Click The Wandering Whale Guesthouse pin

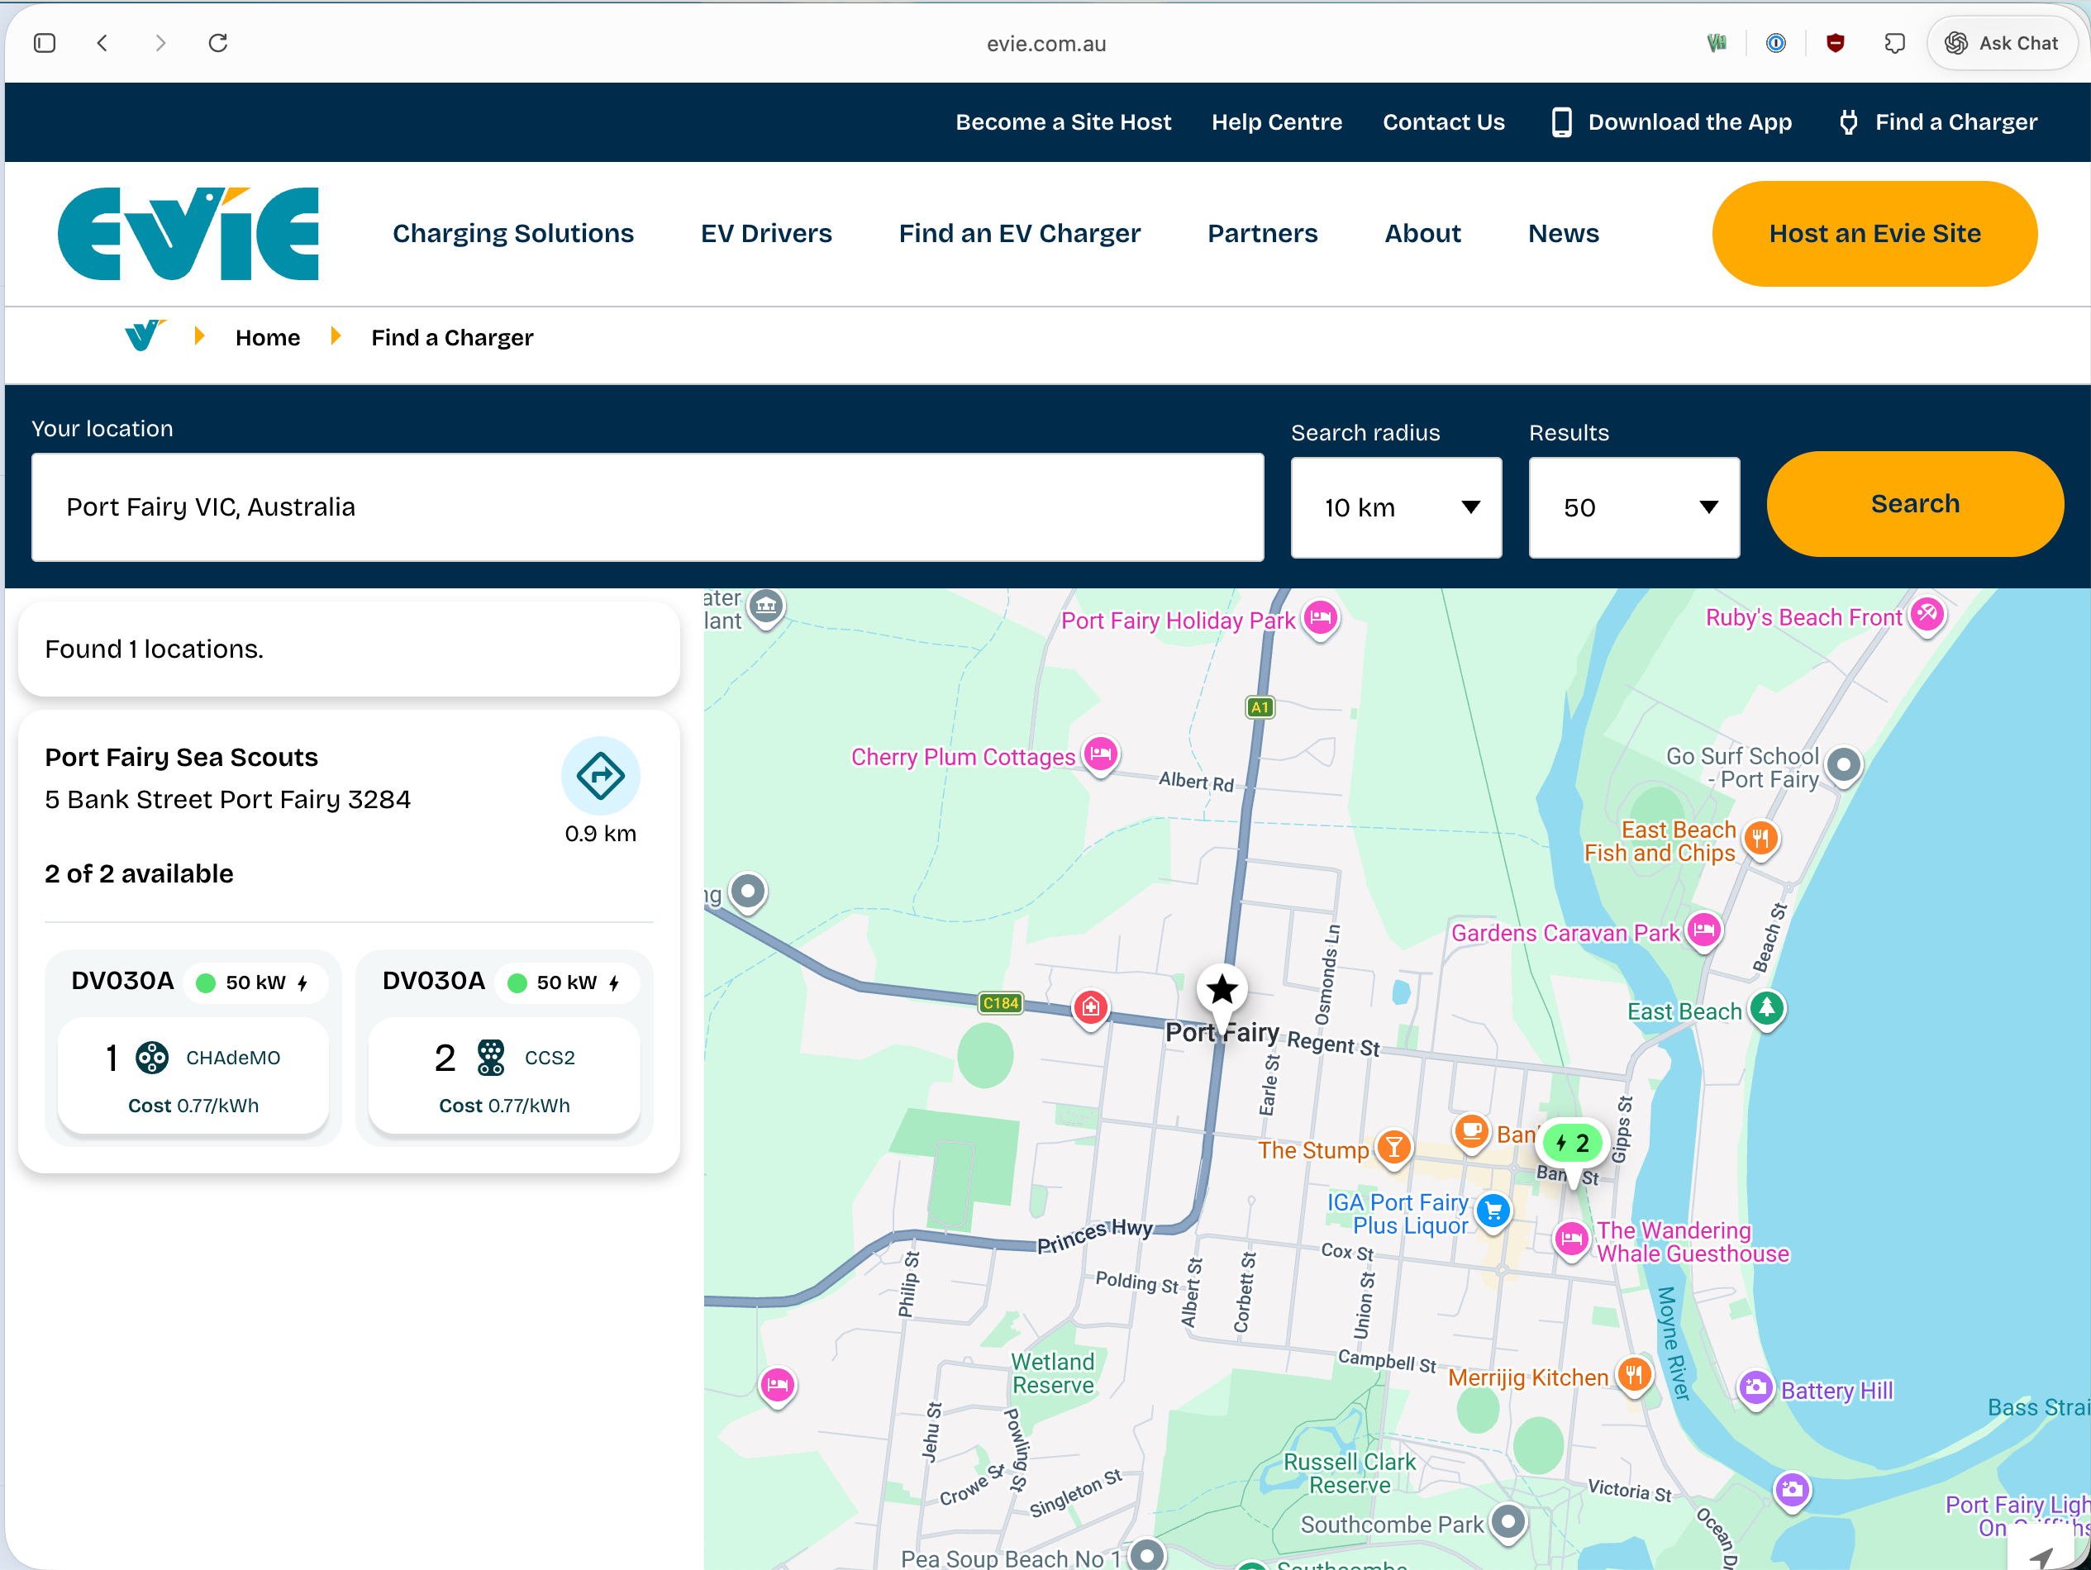click(1571, 1239)
